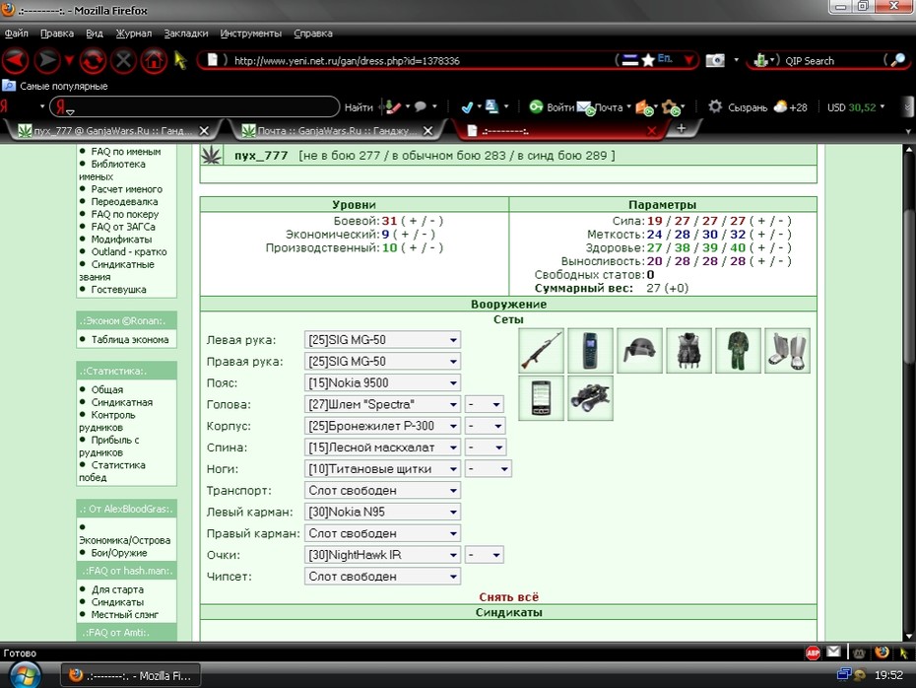916x688 pixels.
Task: Stop page loading with X icon
Action: tap(123, 60)
